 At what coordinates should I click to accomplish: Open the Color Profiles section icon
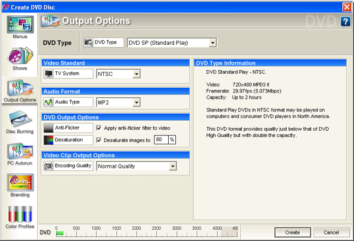point(20,214)
